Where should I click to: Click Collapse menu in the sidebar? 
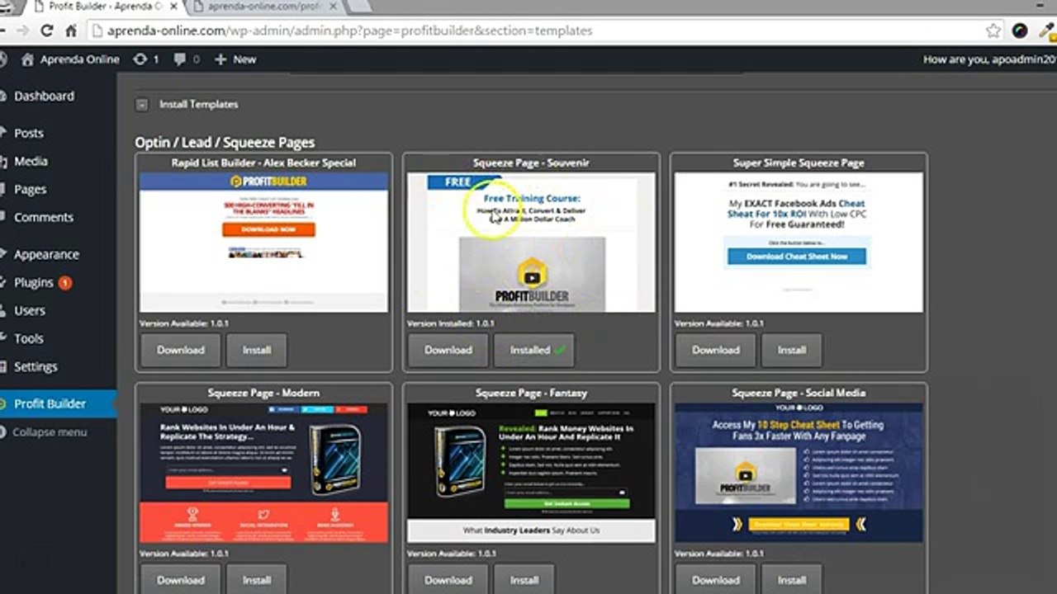[x=50, y=432]
